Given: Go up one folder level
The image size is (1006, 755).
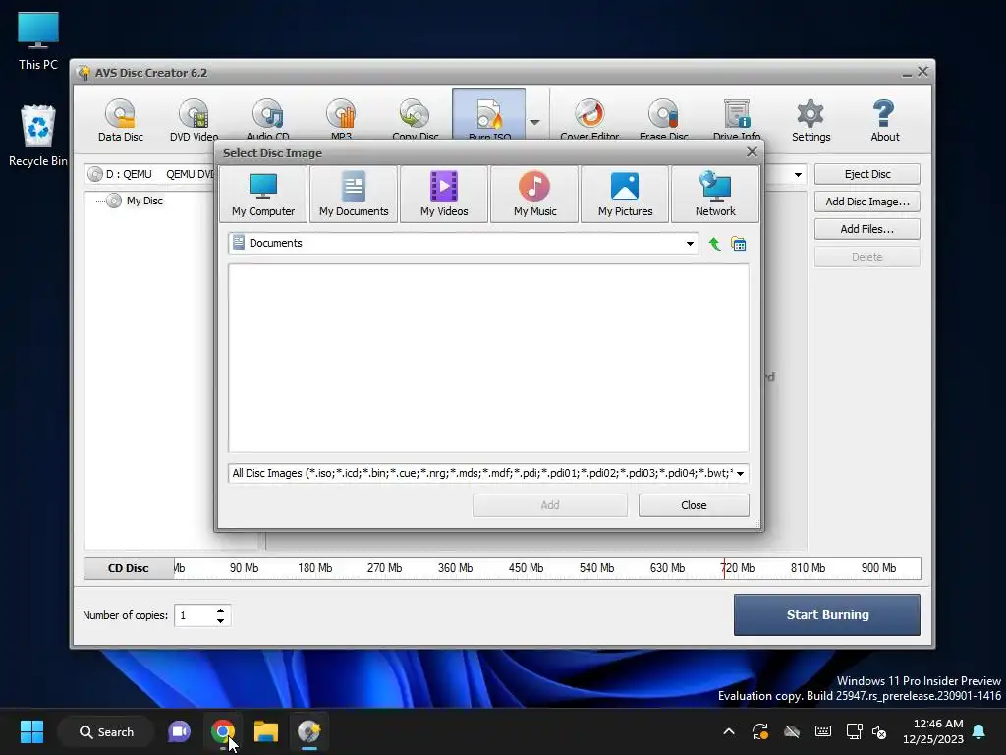Looking at the screenshot, I should [714, 244].
